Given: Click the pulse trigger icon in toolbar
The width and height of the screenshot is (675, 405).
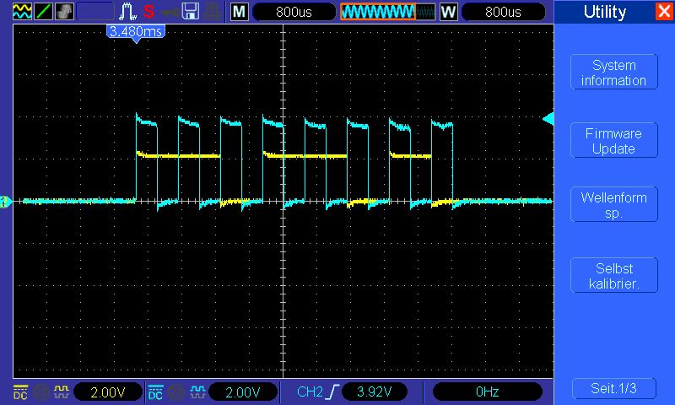Looking at the screenshot, I should (127, 12).
